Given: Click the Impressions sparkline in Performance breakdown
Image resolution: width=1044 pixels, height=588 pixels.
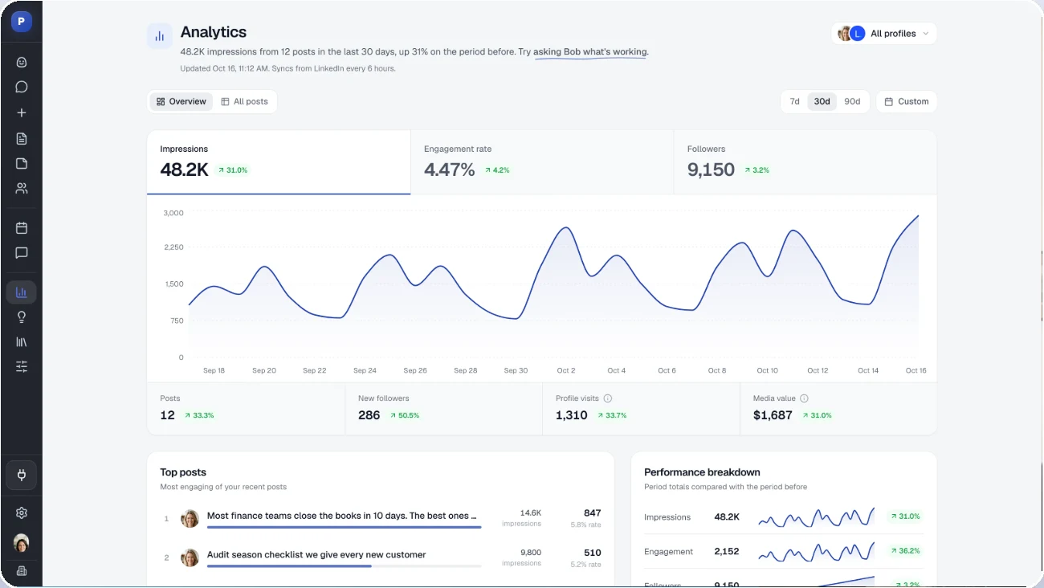Looking at the screenshot, I should [x=817, y=517].
